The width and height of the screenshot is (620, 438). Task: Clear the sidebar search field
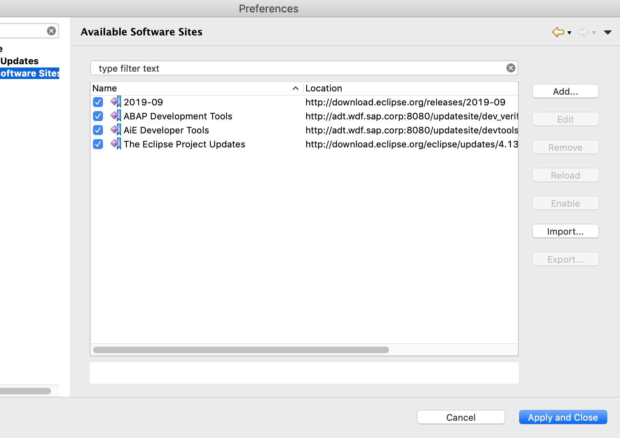coord(51,31)
